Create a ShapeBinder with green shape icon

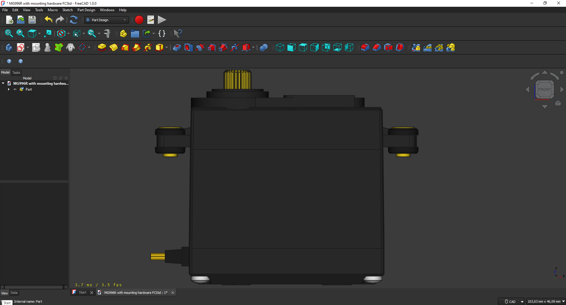coord(59,47)
